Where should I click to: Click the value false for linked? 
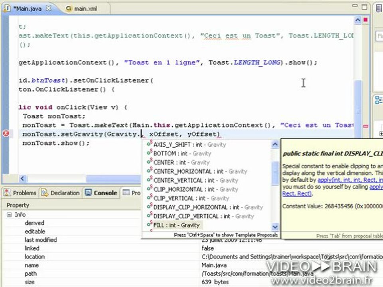point(207,248)
